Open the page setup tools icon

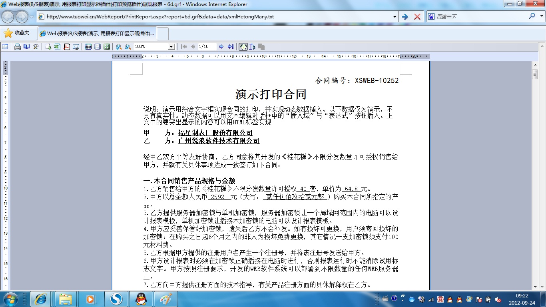(x=36, y=47)
